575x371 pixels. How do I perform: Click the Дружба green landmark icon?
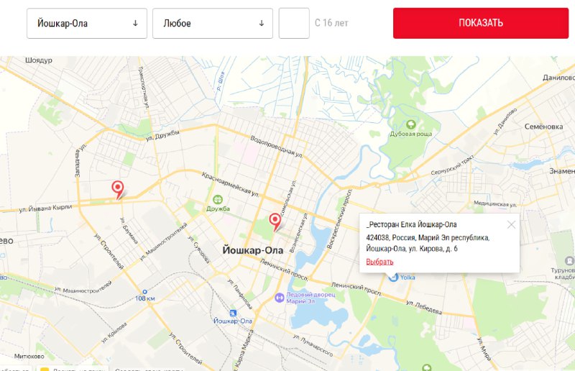[x=218, y=200]
